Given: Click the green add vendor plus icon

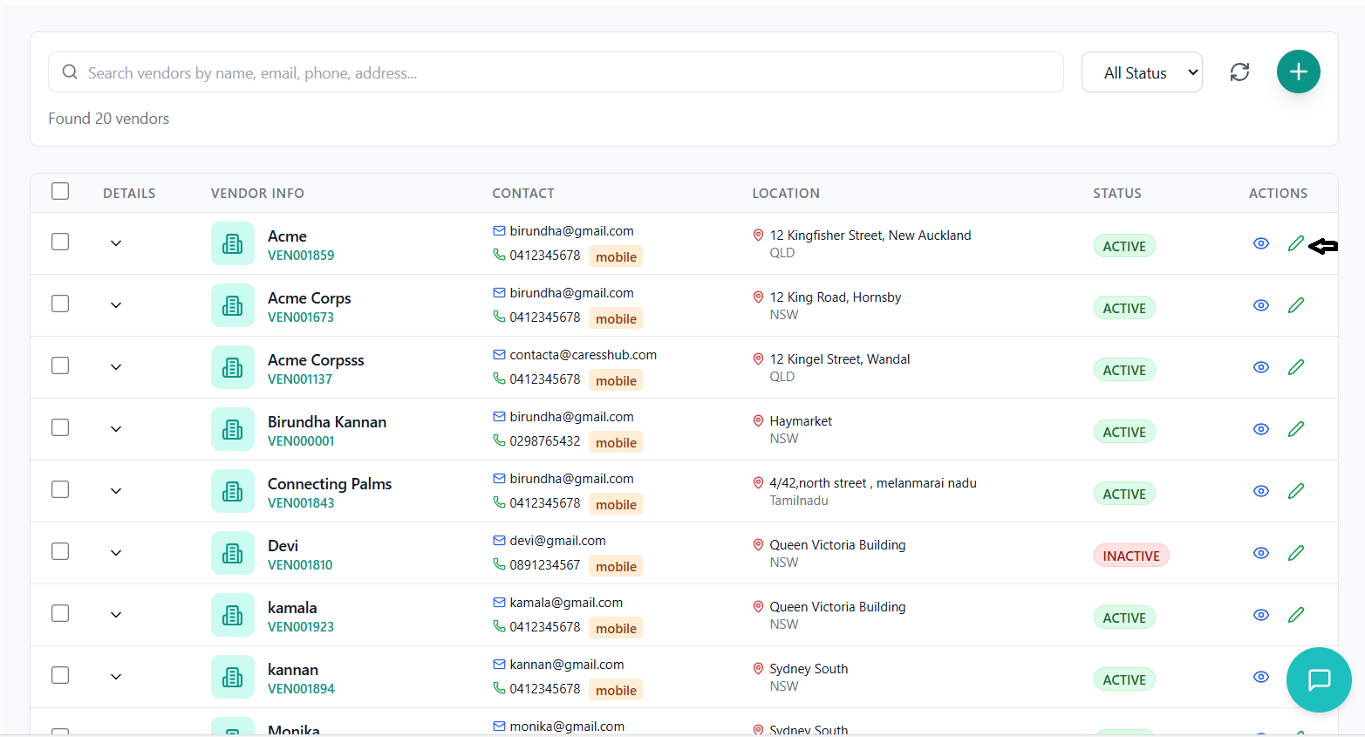Looking at the screenshot, I should [x=1298, y=72].
